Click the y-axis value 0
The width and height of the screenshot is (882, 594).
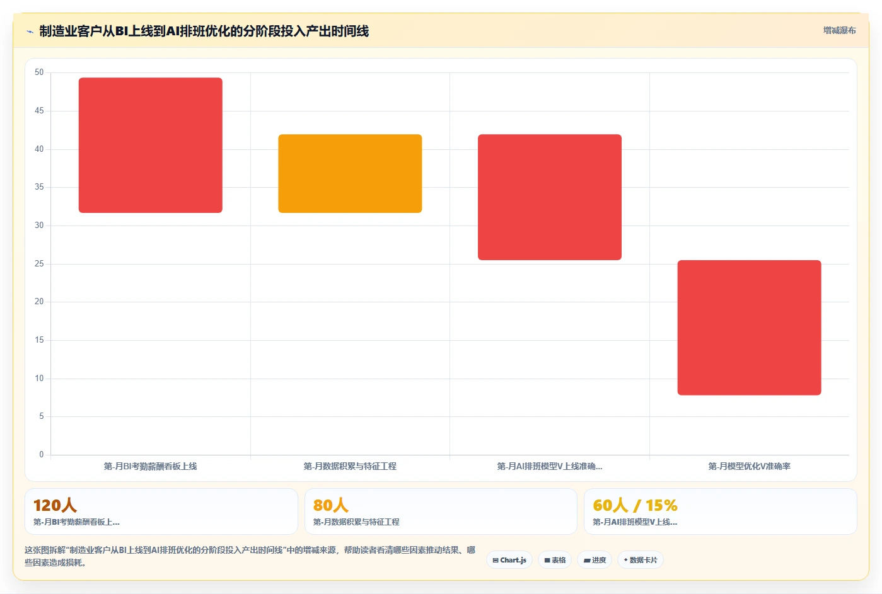(42, 454)
